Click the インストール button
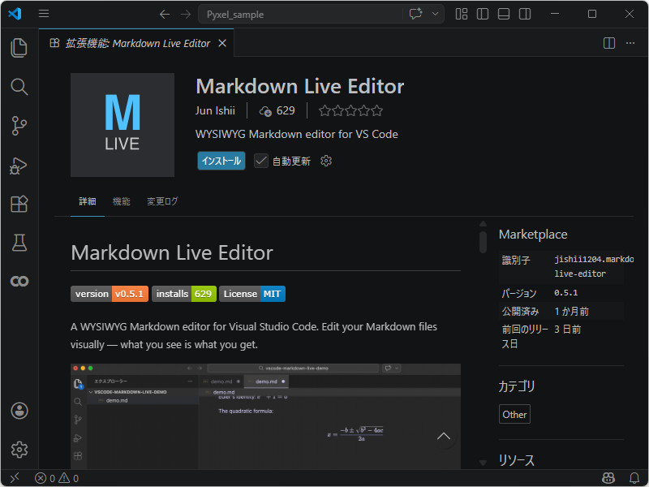 click(x=221, y=161)
